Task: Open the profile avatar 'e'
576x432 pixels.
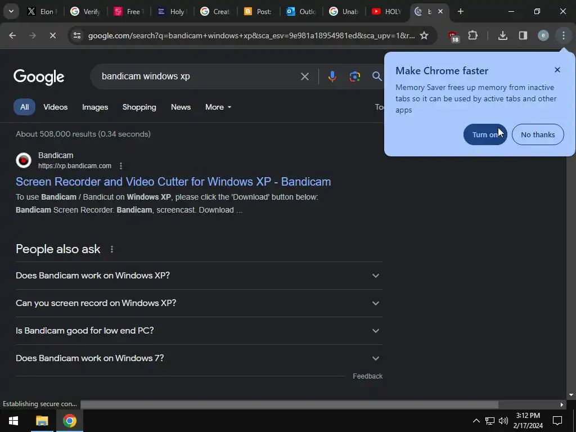Action: tap(543, 35)
